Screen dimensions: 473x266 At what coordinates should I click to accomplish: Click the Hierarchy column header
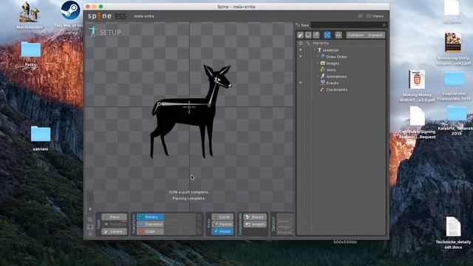tap(321, 43)
